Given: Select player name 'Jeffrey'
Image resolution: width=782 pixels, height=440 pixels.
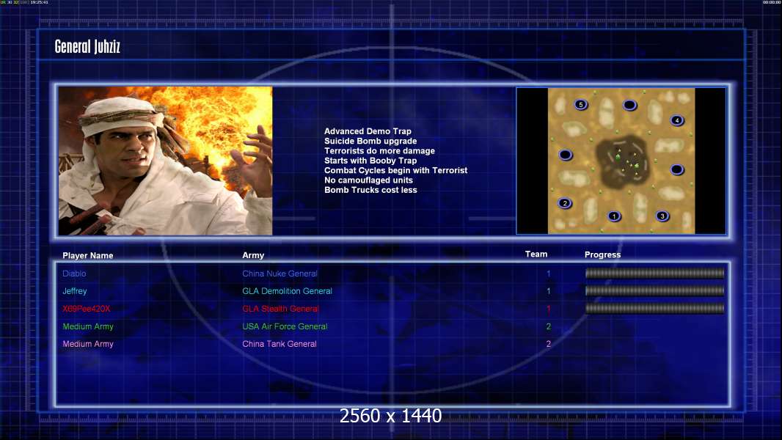Looking at the screenshot, I should pyautogui.click(x=75, y=291).
